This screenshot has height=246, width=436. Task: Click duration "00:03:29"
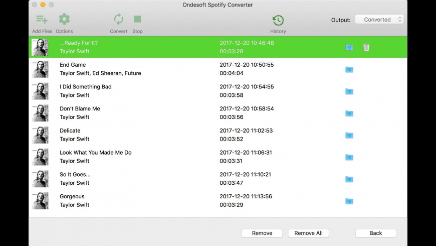(232, 205)
